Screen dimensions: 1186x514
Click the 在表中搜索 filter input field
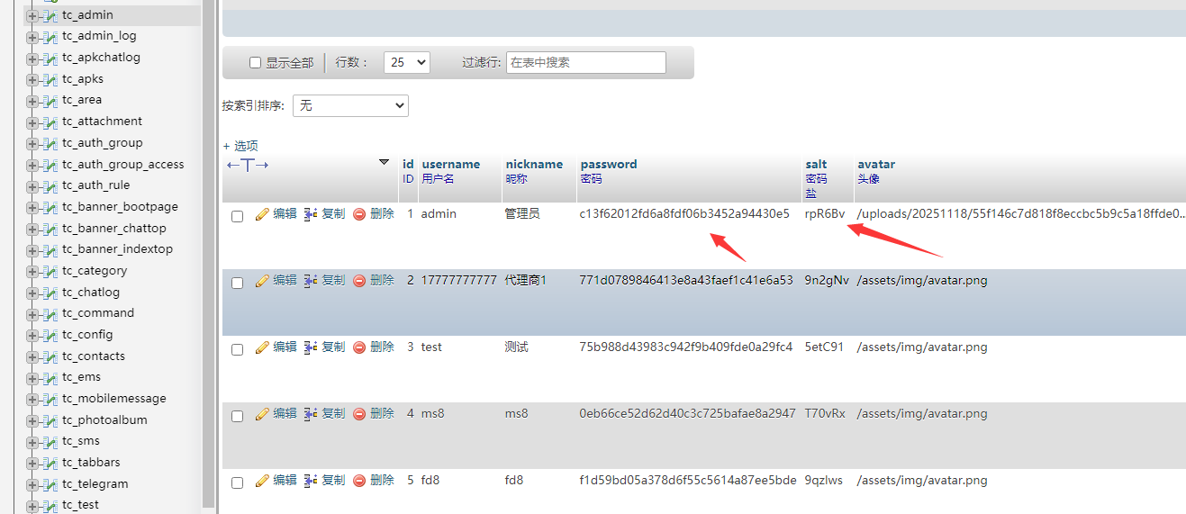tap(585, 62)
